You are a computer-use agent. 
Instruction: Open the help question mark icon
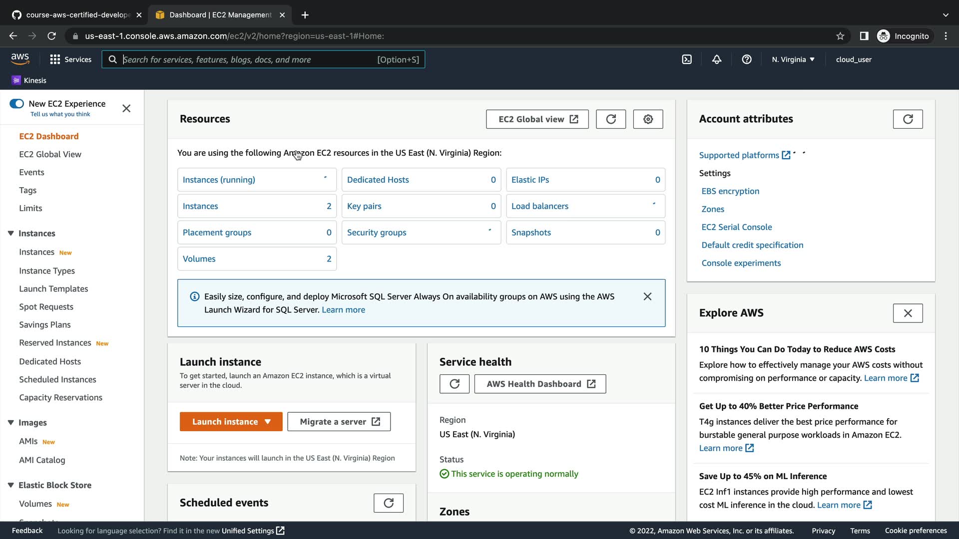click(x=747, y=59)
